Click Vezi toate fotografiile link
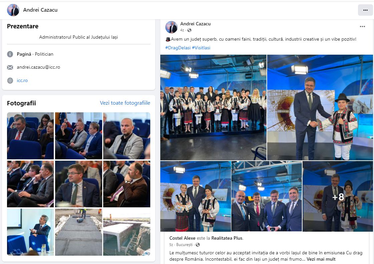The height and width of the screenshot is (264, 374). click(125, 103)
